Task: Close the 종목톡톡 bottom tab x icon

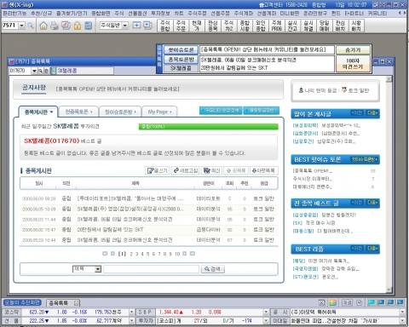Action: [x=76, y=303]
